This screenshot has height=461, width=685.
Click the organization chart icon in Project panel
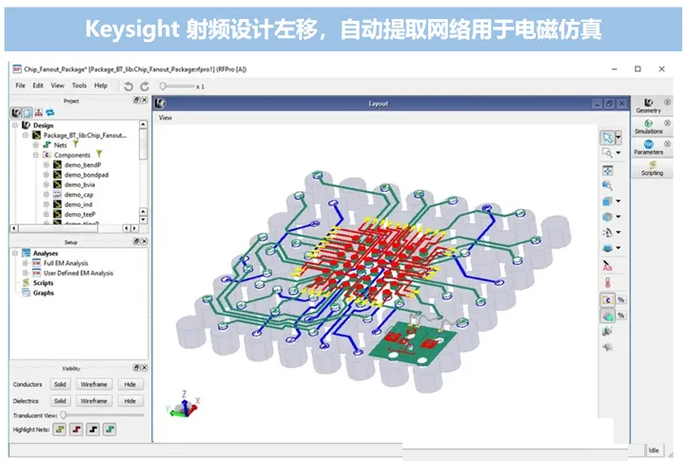(x=39, y=112)
